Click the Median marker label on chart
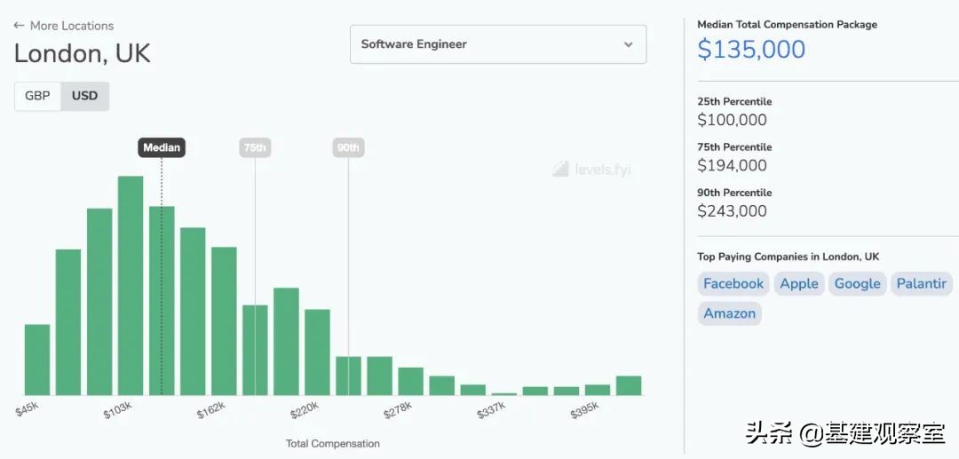The width and height of the screenshot is (959, 459). pyautogui.click(x=162, y=147)
